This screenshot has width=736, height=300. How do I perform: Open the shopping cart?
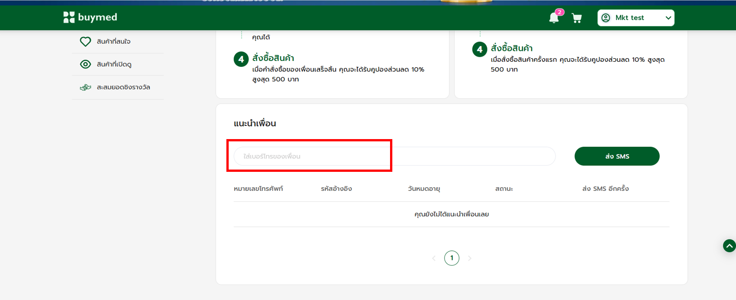[x=576, y=18]
